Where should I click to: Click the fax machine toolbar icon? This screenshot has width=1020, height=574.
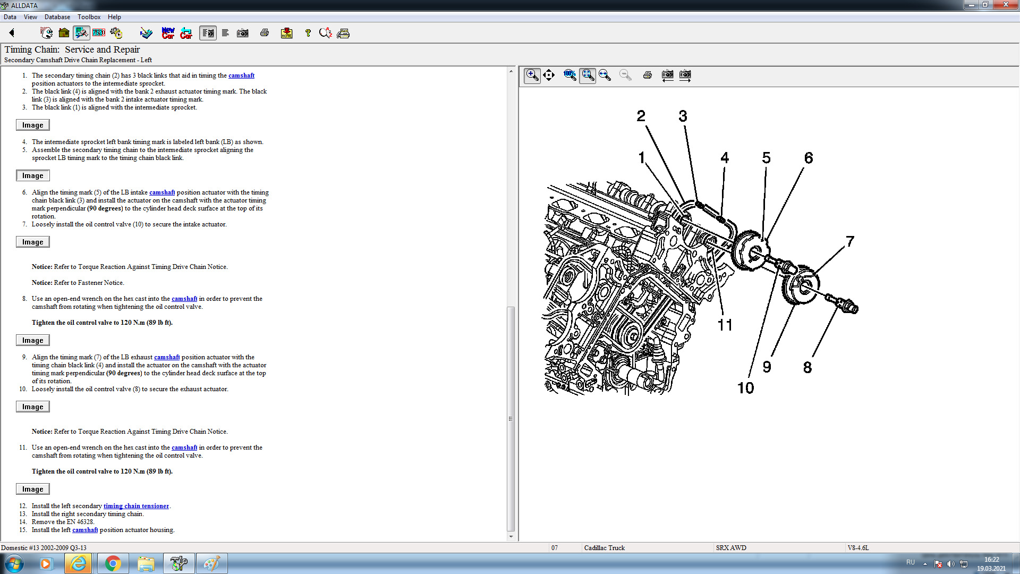point(343,33)
